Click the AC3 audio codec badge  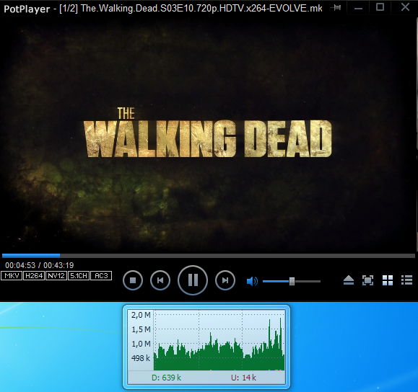pyautogui.click(x=101, y=276)
